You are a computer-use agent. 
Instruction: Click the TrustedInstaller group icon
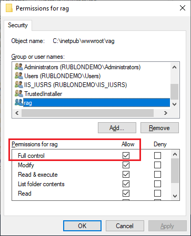click(x=19, y=94)
